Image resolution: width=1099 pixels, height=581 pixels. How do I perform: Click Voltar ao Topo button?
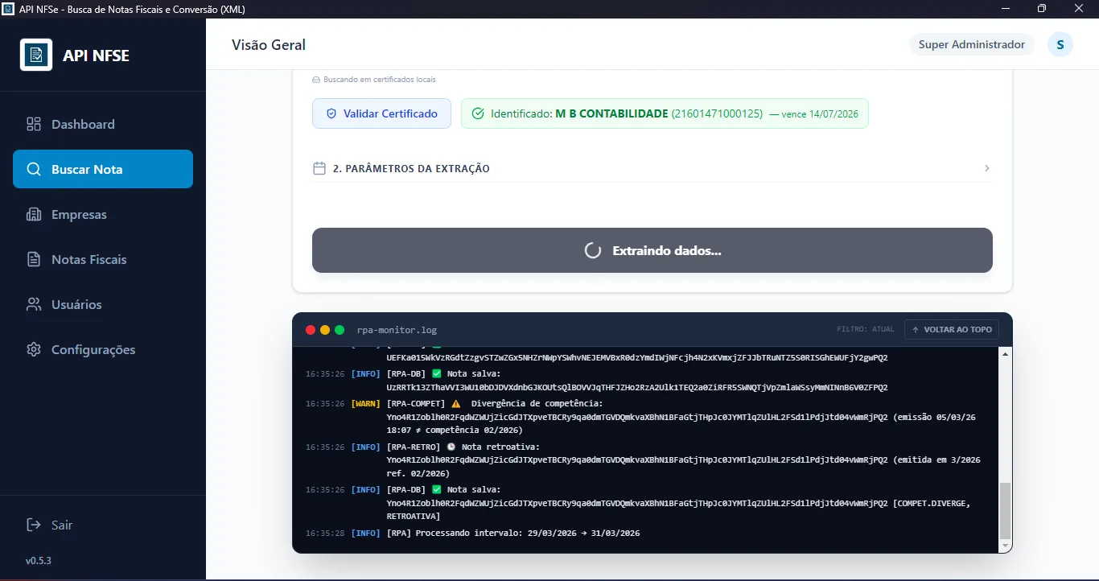[952, 329]
